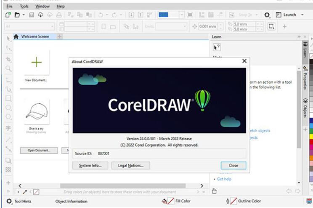
Task: Click the Snap To dropdown arrow
Action: coord(257,15)
